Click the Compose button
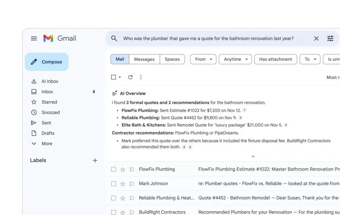Screen dimensions: 340x215 [47, 62]
